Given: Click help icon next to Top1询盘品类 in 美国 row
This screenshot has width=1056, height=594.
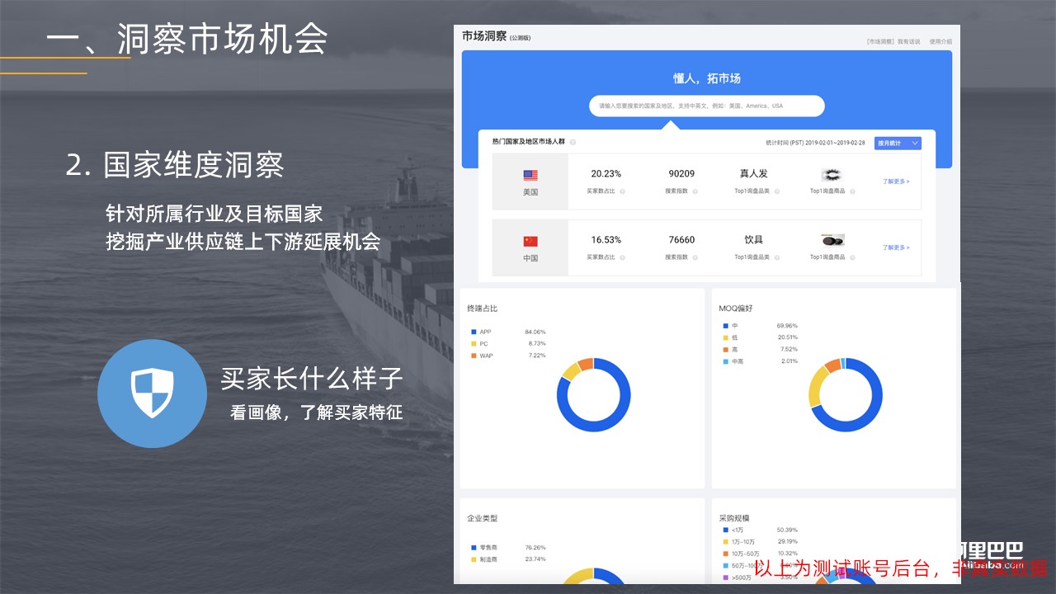Looking at the screenshot, I should (x=777, y=191).
